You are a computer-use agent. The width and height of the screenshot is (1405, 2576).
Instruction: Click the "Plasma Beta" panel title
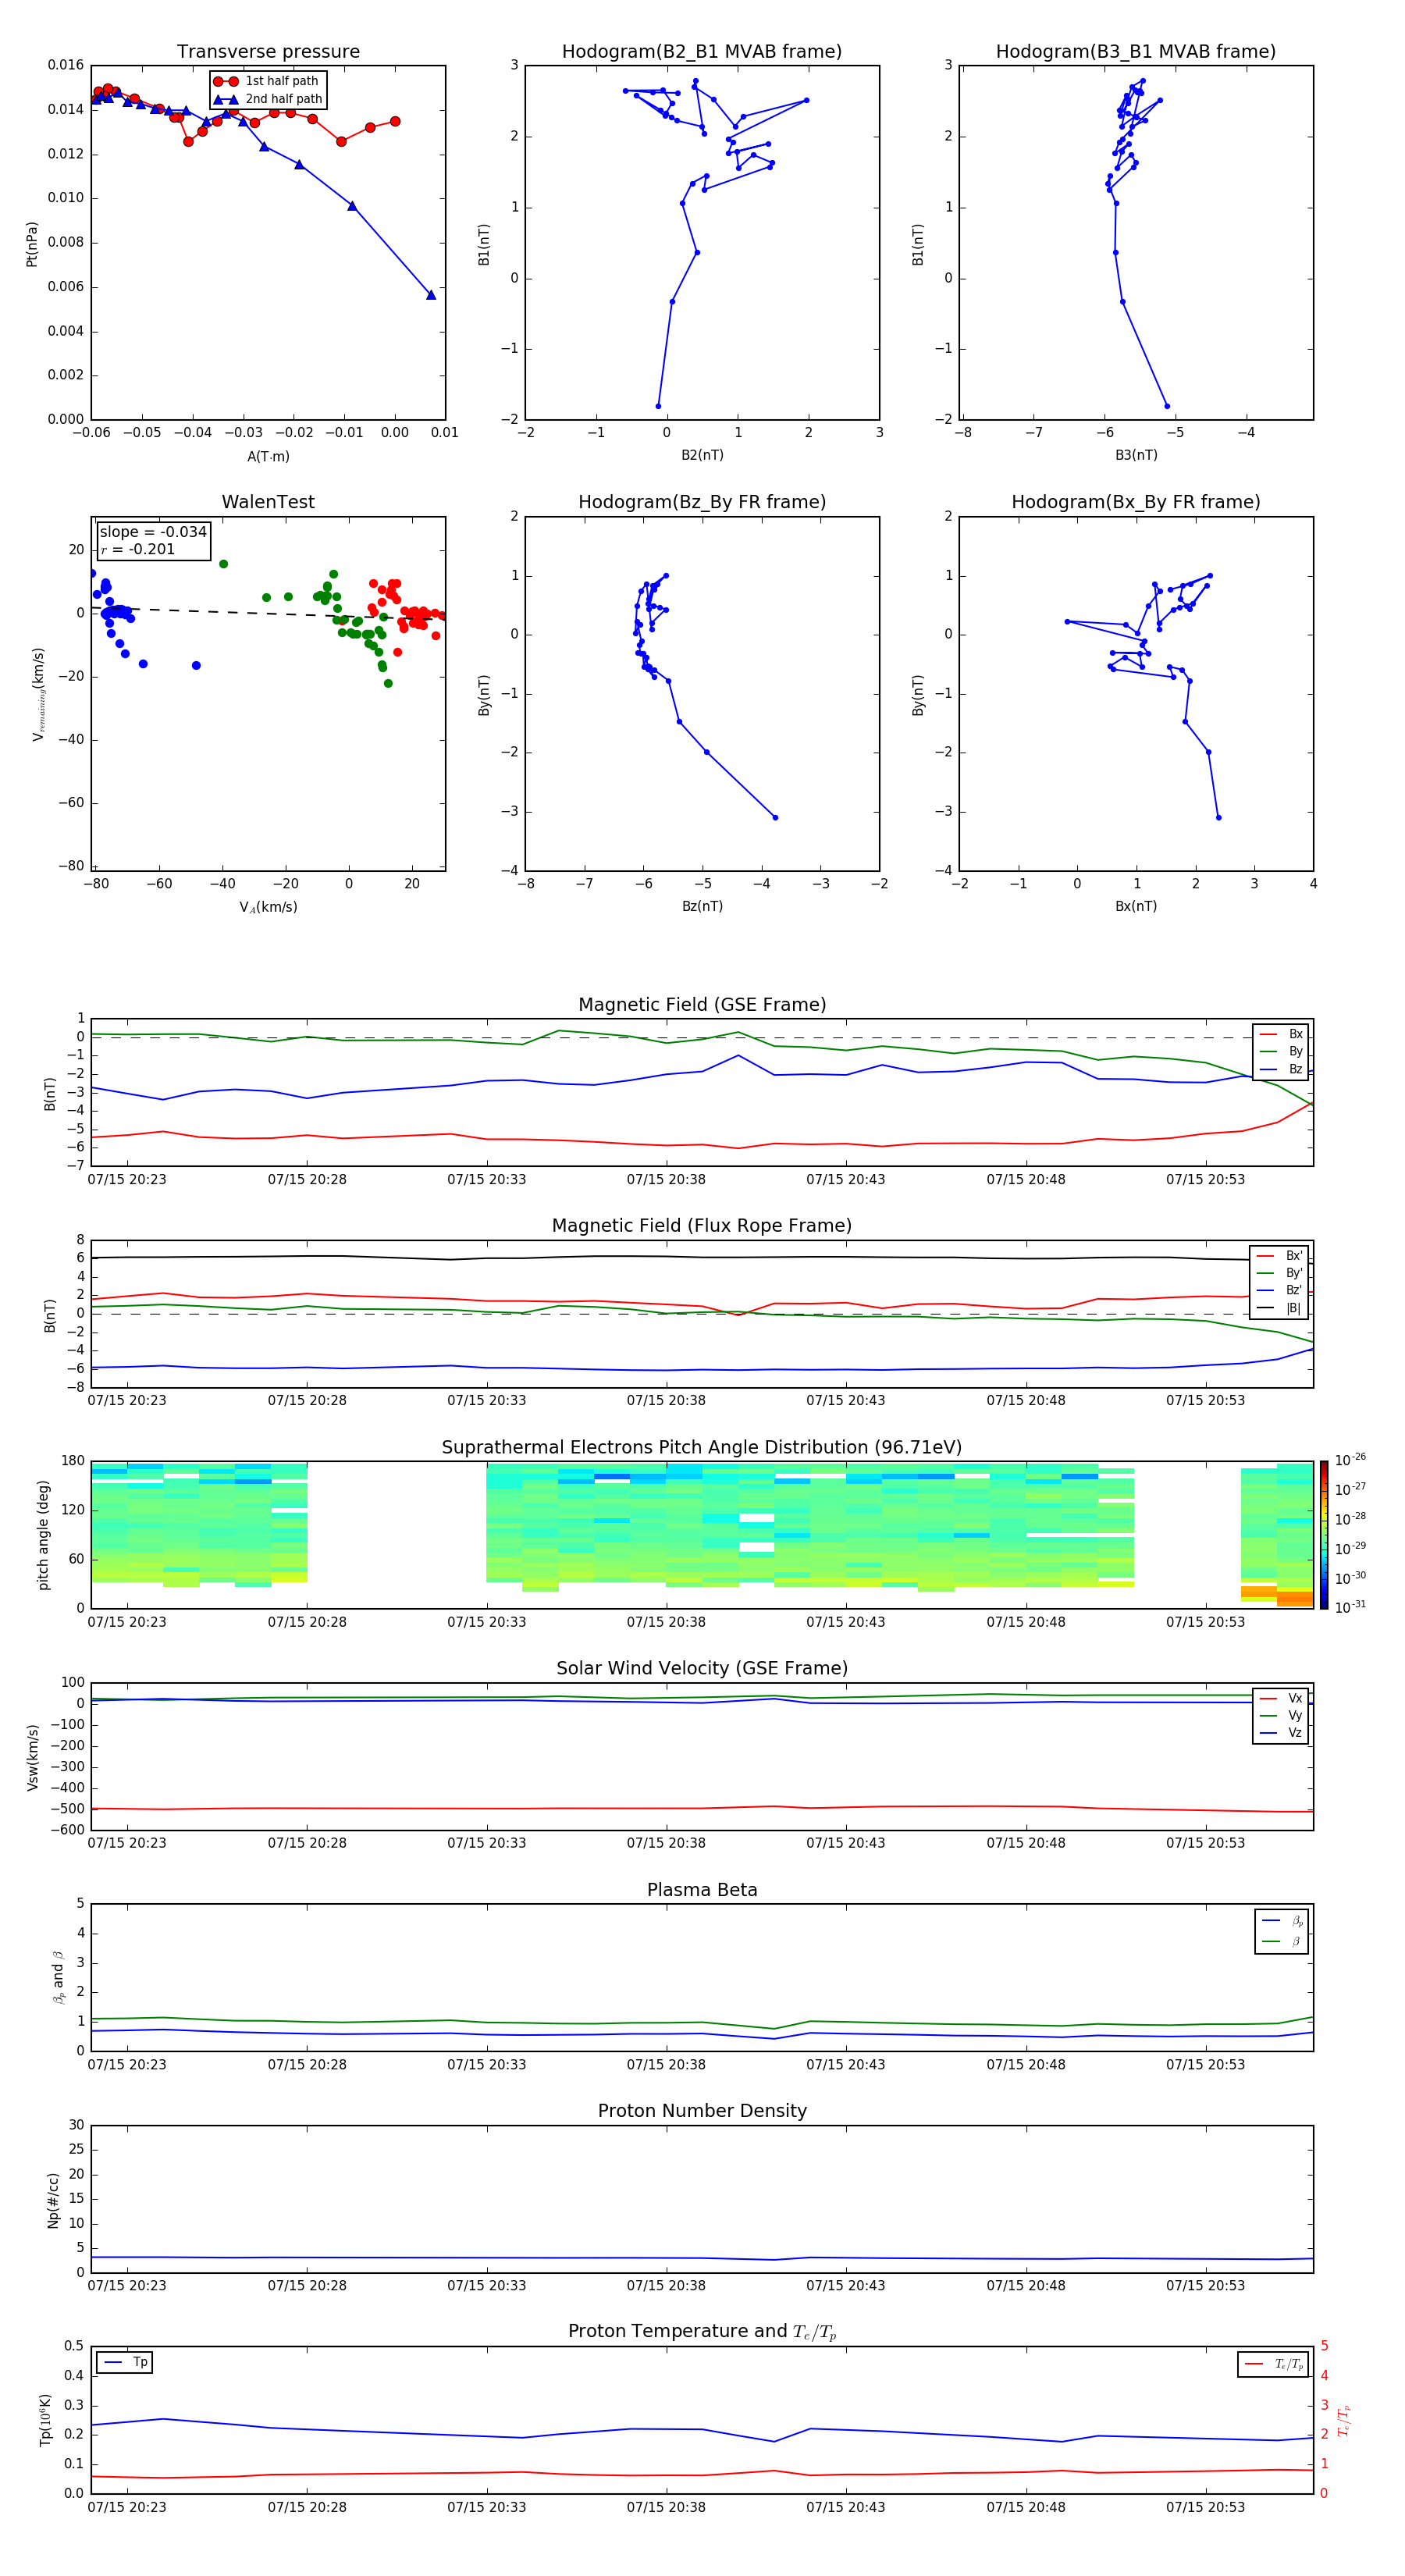702,1891
